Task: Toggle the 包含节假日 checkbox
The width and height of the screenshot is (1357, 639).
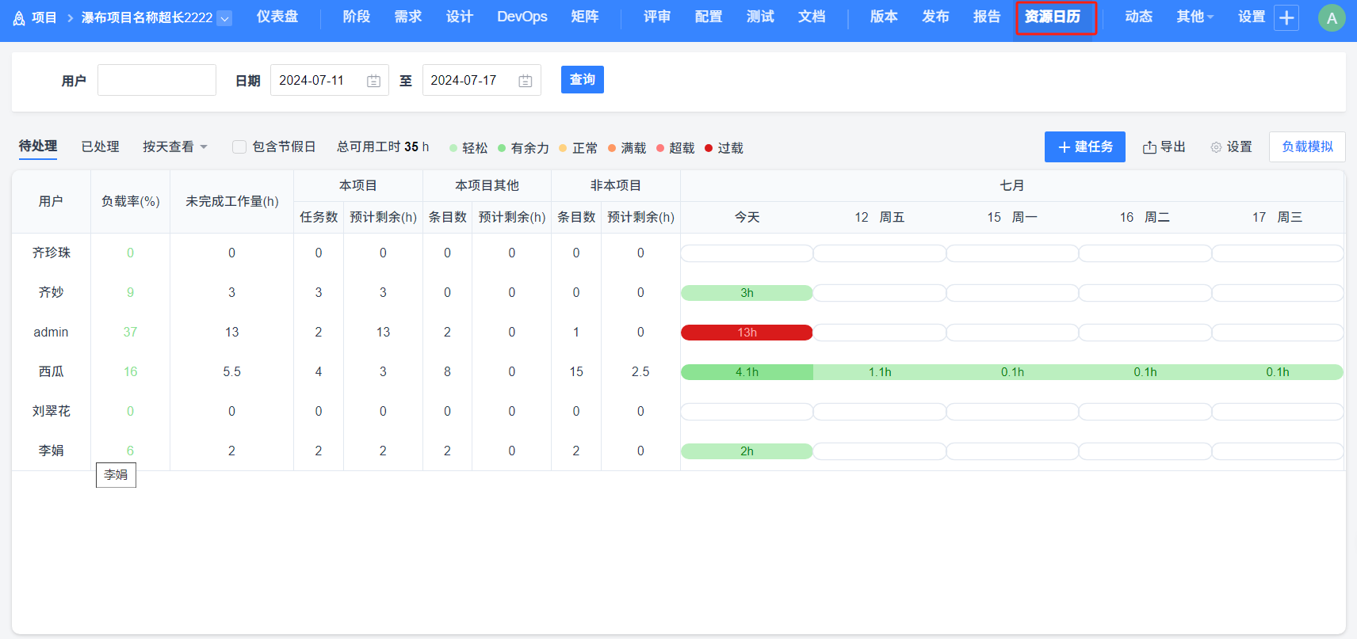Action: pos(239,147)
